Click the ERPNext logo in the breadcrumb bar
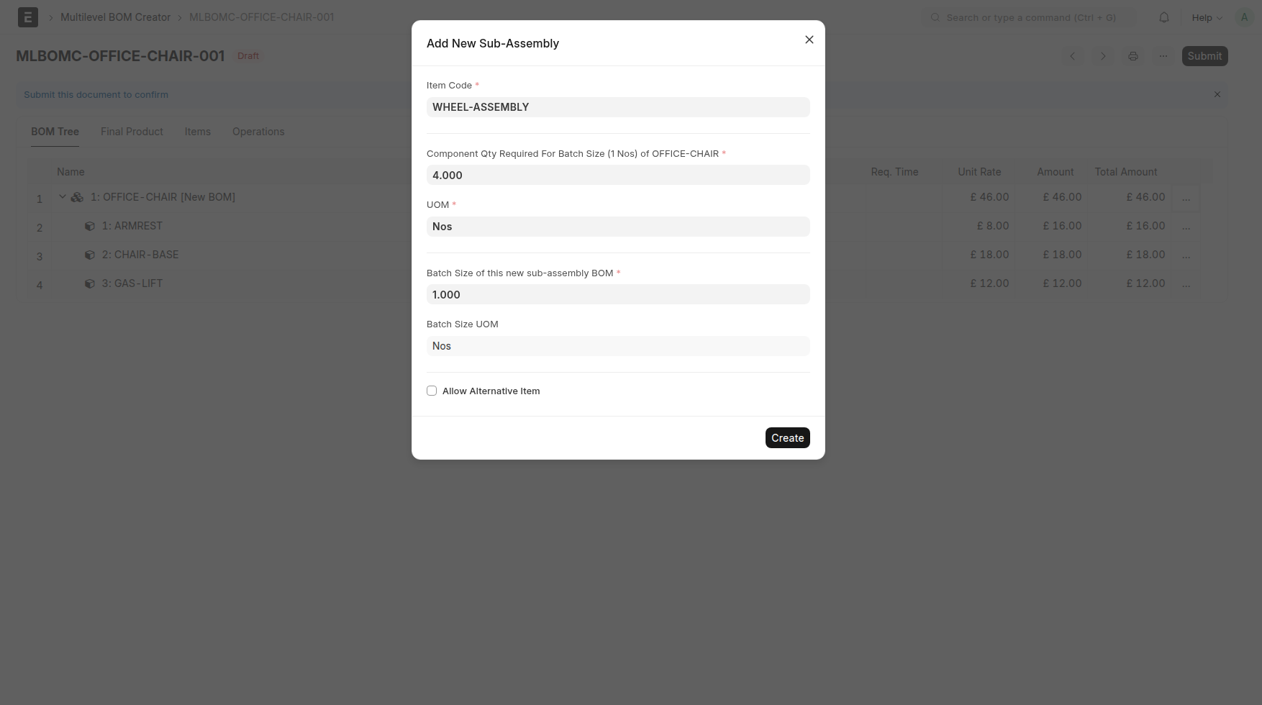The height and width of the screenshot is (705, 1262). [27, 17]
